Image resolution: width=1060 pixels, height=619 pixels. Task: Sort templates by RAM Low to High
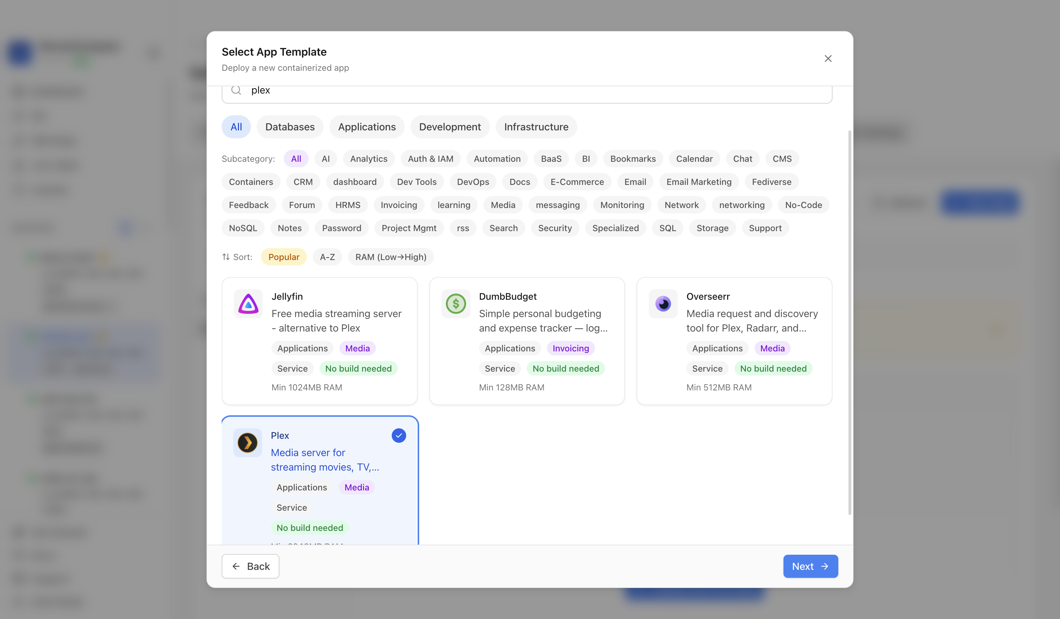[391, 257]
